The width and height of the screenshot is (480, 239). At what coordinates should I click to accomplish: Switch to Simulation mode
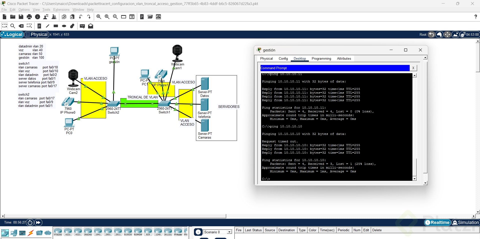click(465, 222)
